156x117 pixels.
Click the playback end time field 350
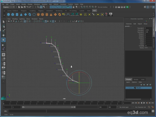102,107
